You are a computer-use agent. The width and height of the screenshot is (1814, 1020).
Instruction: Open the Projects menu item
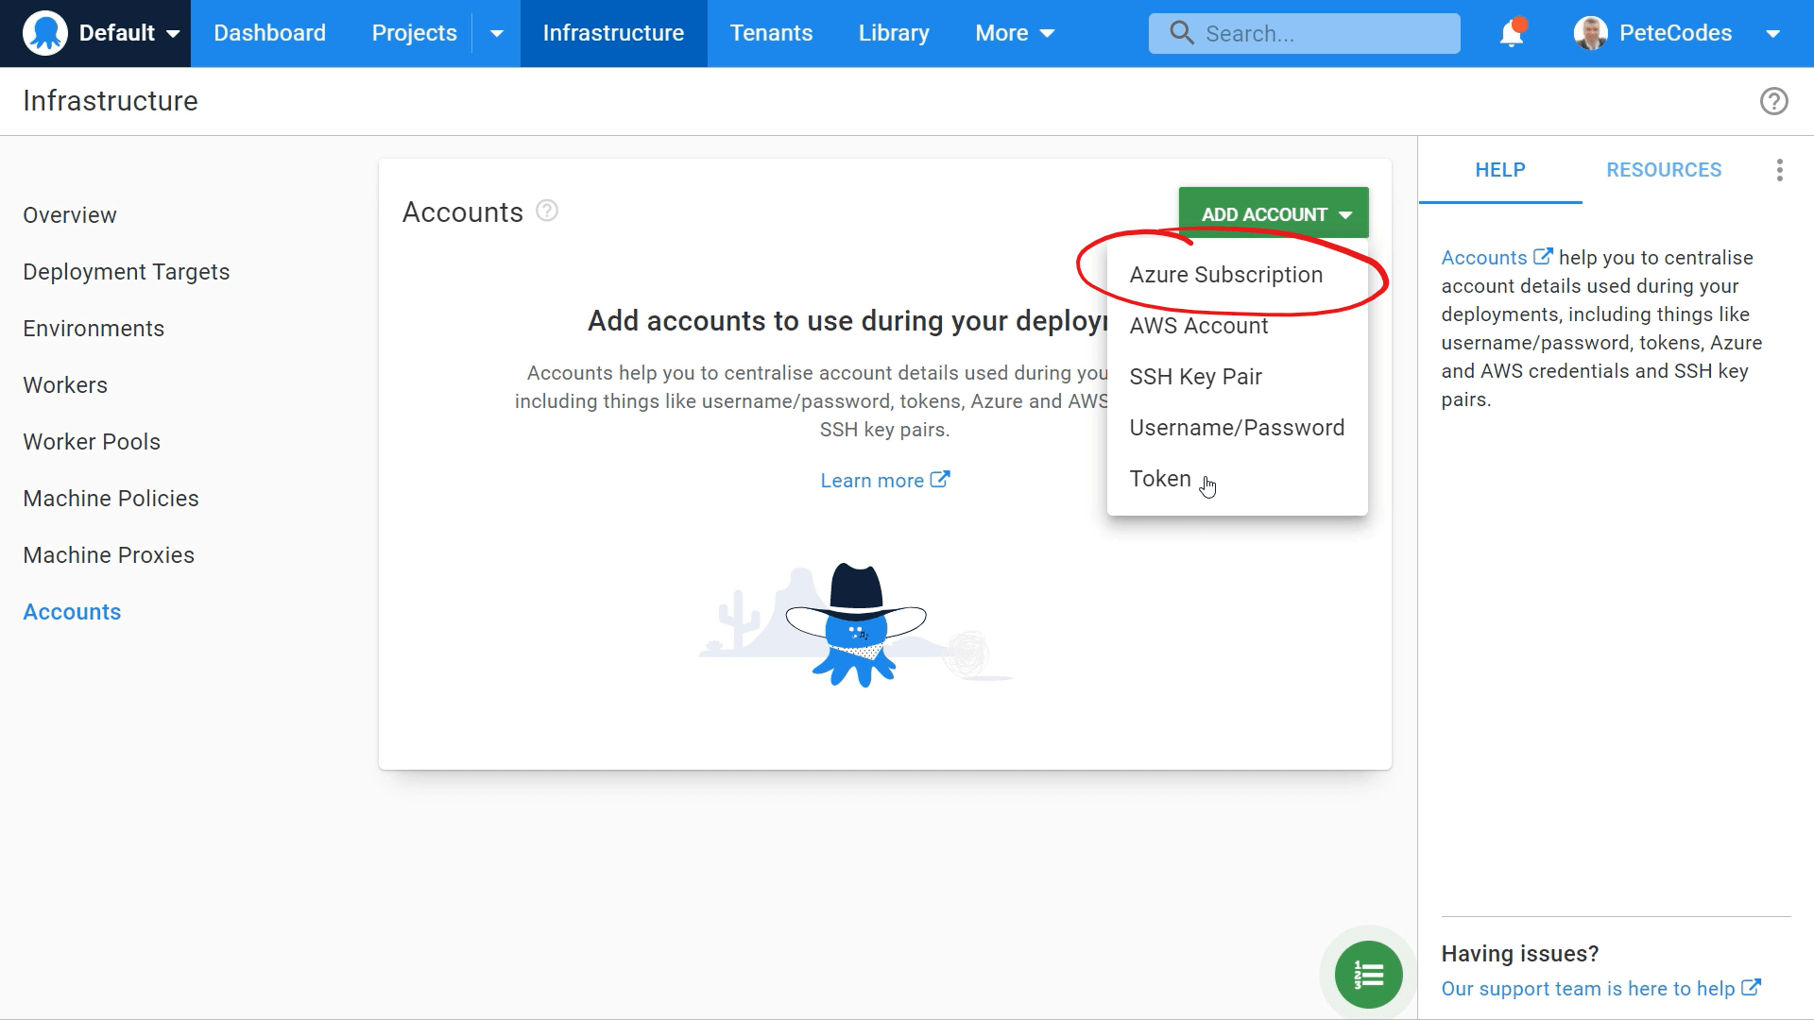414,33
